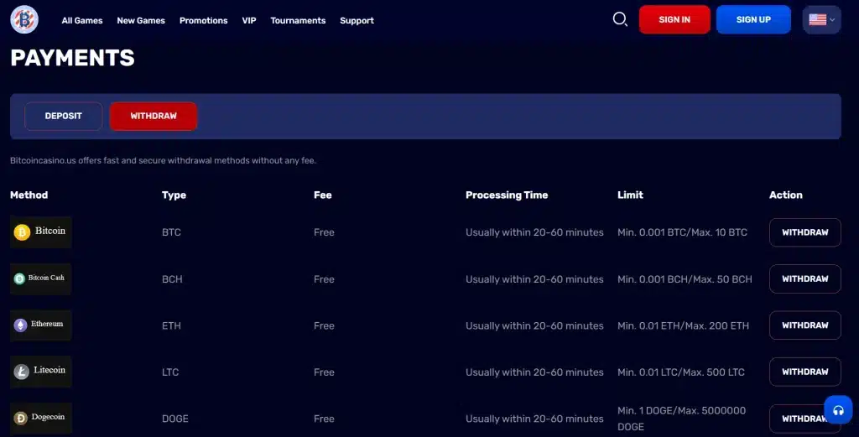
Task: Click the Bitcoin limit 'Min. 0.001 BTC/Max. 10 BTC'
Action: [x=682, y=232]
